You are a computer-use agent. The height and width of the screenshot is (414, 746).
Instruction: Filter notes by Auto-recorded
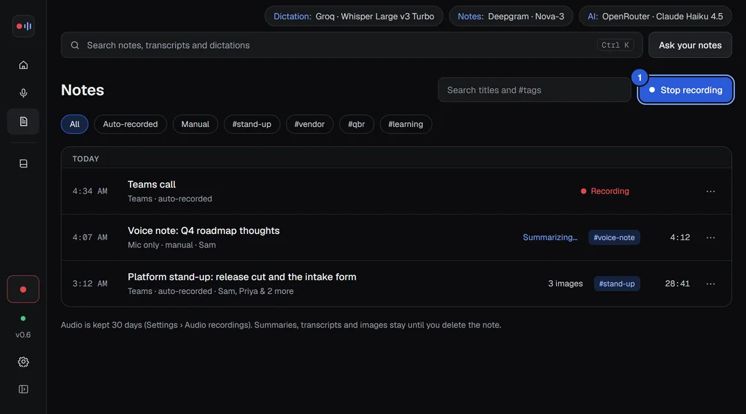tap(131, 124)
